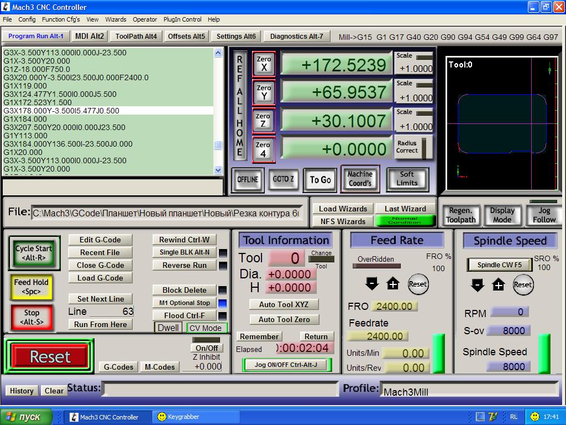
Task: Switch to Offsets Alt5 tab
Action: [186, 36]
